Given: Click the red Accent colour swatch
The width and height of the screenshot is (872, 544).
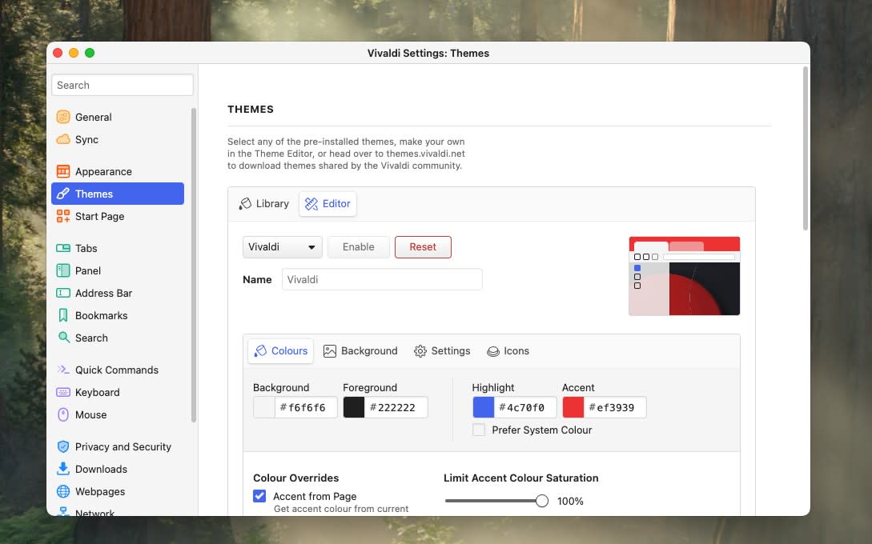Looking at the screenshot, I should 573,407.
